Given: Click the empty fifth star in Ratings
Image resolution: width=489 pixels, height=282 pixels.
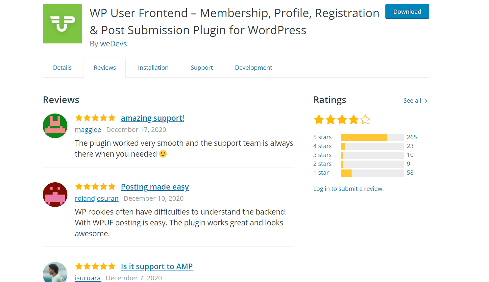Looking at the screenshot, I should [x=365, y=120].
